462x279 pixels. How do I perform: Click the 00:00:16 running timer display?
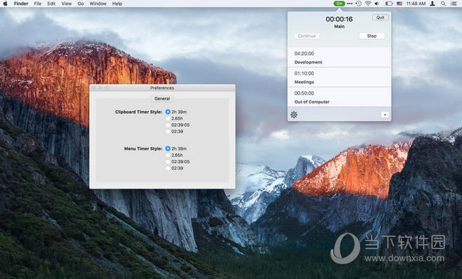[x=339, y=19]
